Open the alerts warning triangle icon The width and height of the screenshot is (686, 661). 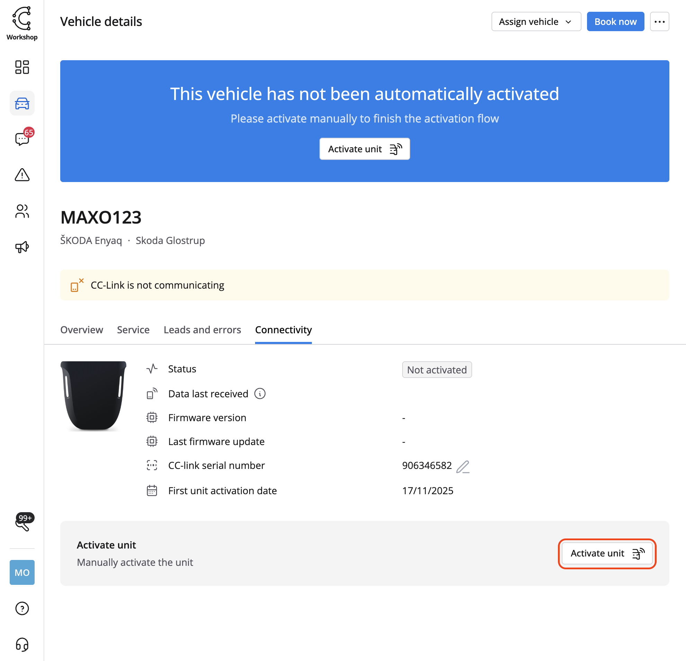22,175
